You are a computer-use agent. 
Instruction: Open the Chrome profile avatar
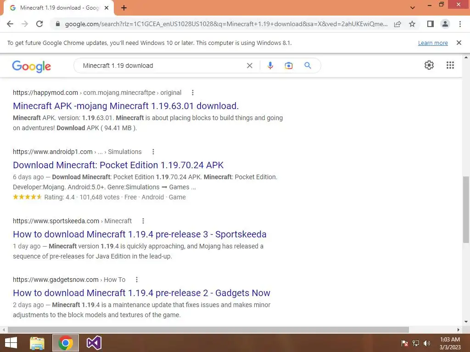(x=445, y=24)
